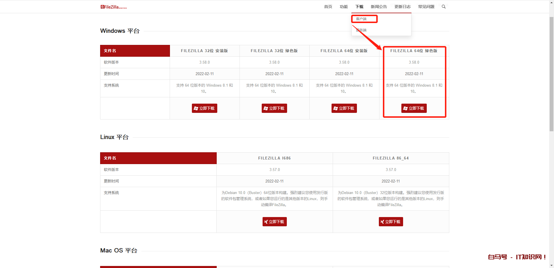
Task: Click the Debian description under FILEZILLA 86_64
Action: (x=391, y=199)
